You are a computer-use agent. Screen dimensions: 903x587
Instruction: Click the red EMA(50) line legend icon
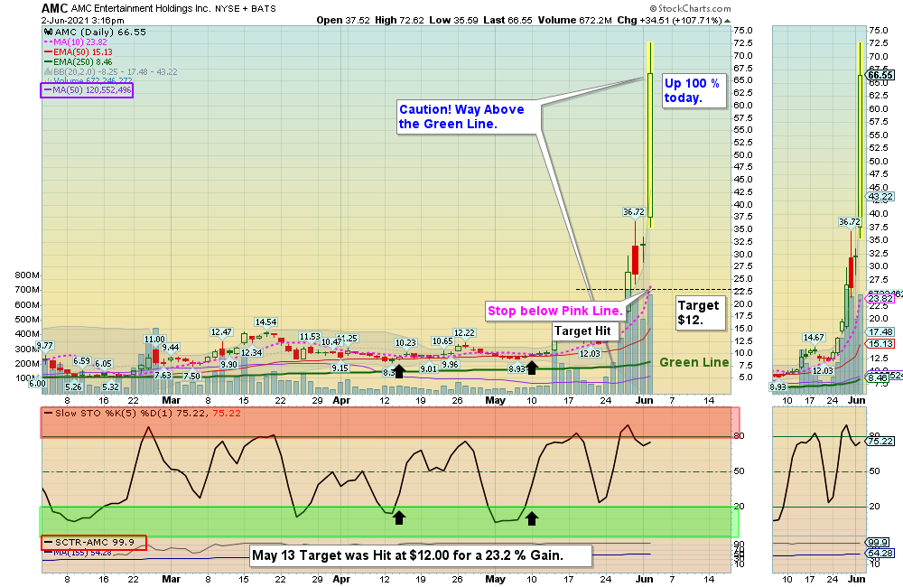point(47,51)
